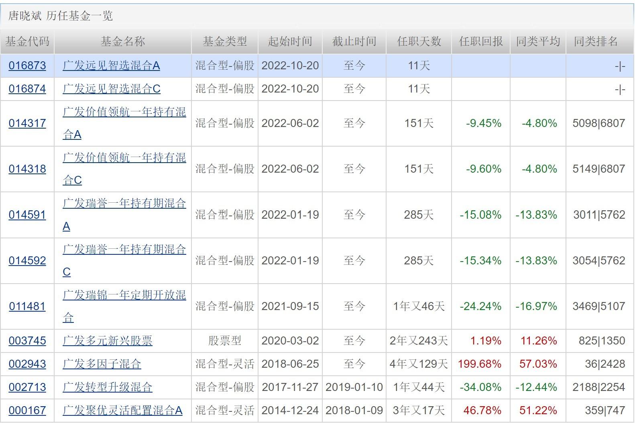The height and width of the screenshot is (423, 635).
Task: Click the 基金类型 column header
Action: tap(225, 41)
